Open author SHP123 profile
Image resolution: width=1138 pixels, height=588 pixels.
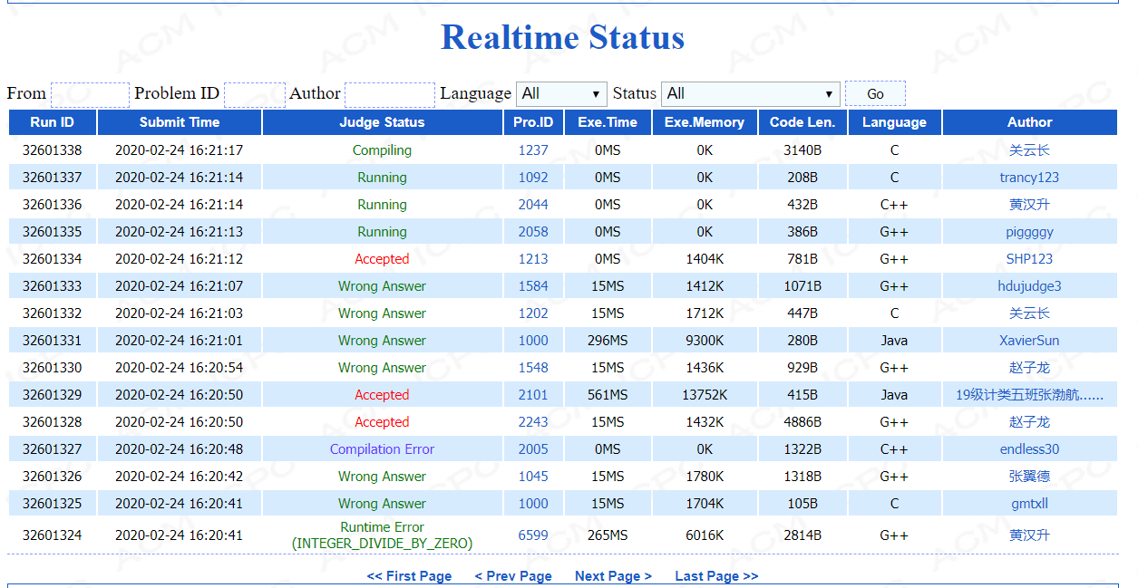(x=1029, y=259)
